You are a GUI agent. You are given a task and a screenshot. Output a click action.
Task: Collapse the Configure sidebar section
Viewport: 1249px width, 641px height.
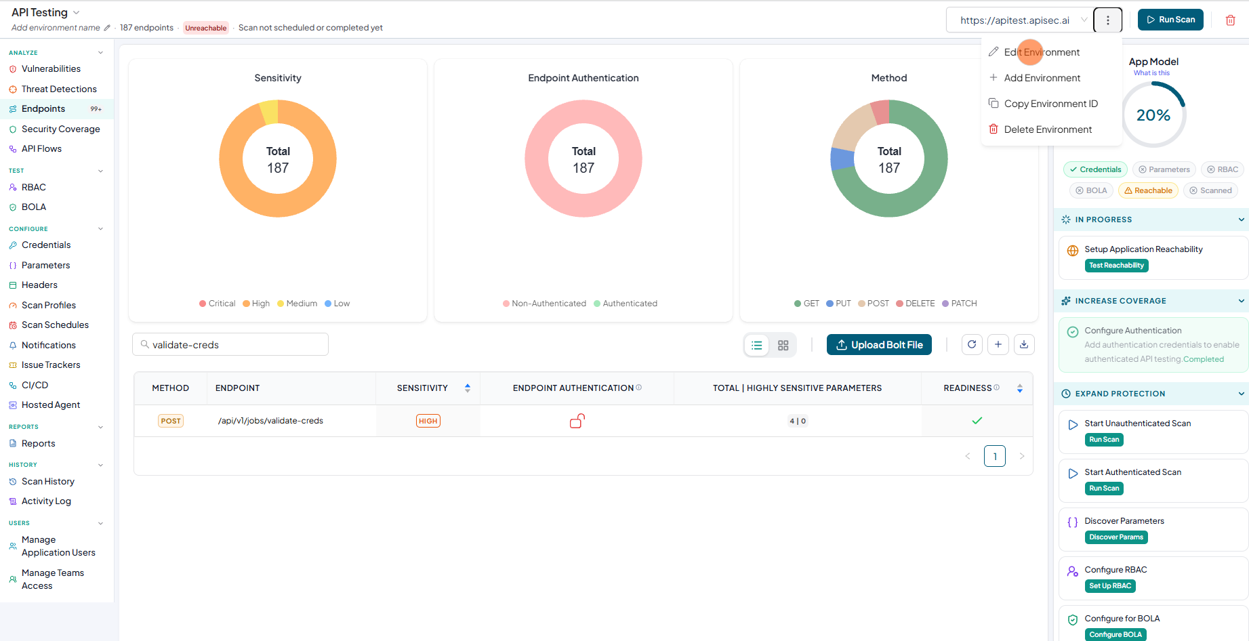[x=100, y=229]
